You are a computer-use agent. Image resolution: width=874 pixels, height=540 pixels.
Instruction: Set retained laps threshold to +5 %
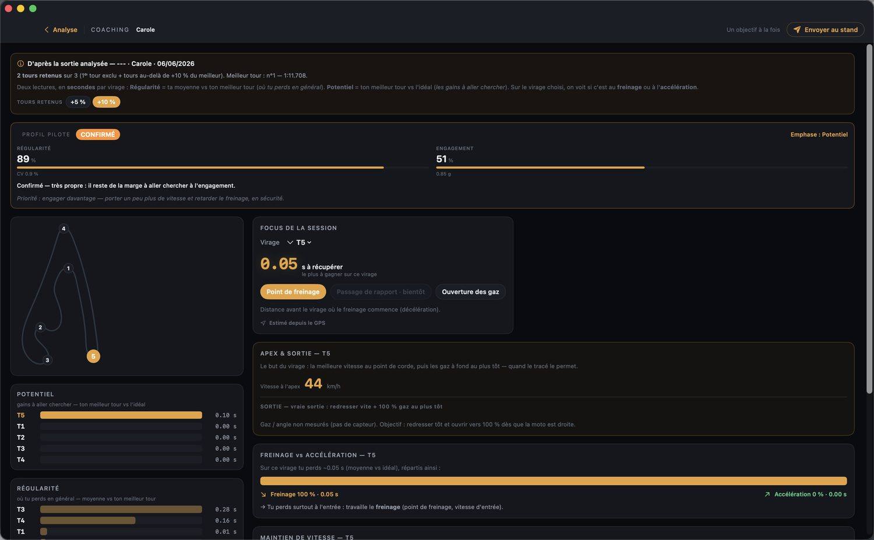click(x=78, y=102)
